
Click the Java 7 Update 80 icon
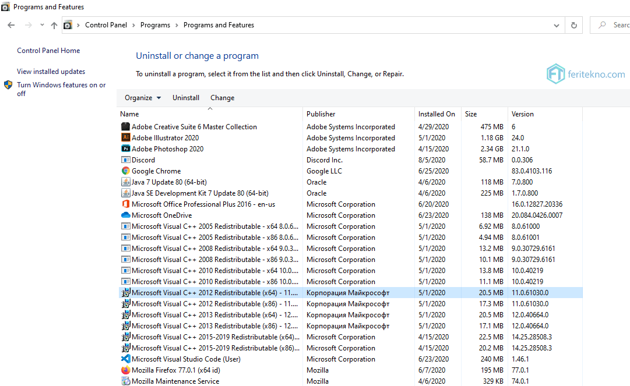126,182
